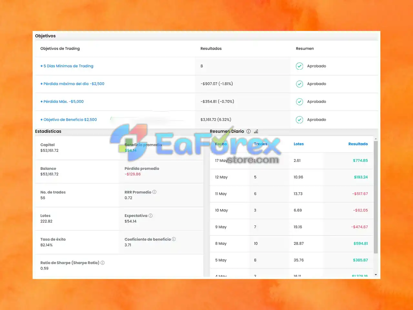Click the Aprobado checkmark for Pérdida Máx.
Image resolution: width=413 pixels, height=310 pixels.
[x=299, y=102]
